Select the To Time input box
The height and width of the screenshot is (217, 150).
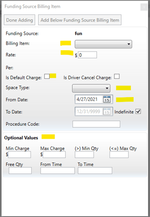click(x=95, y=171)
